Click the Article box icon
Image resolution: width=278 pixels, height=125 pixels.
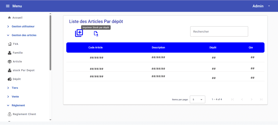(x=10, y=62)
